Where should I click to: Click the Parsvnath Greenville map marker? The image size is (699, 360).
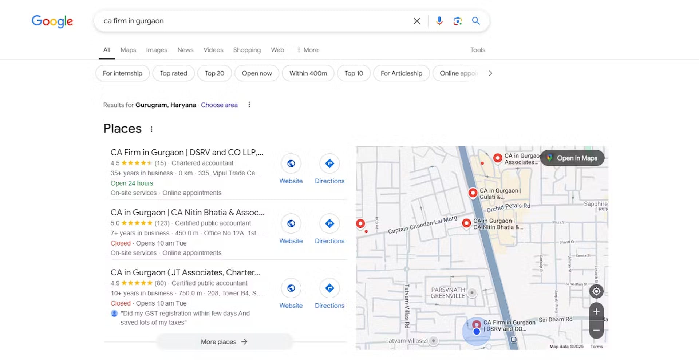click(x=472, y=292)
